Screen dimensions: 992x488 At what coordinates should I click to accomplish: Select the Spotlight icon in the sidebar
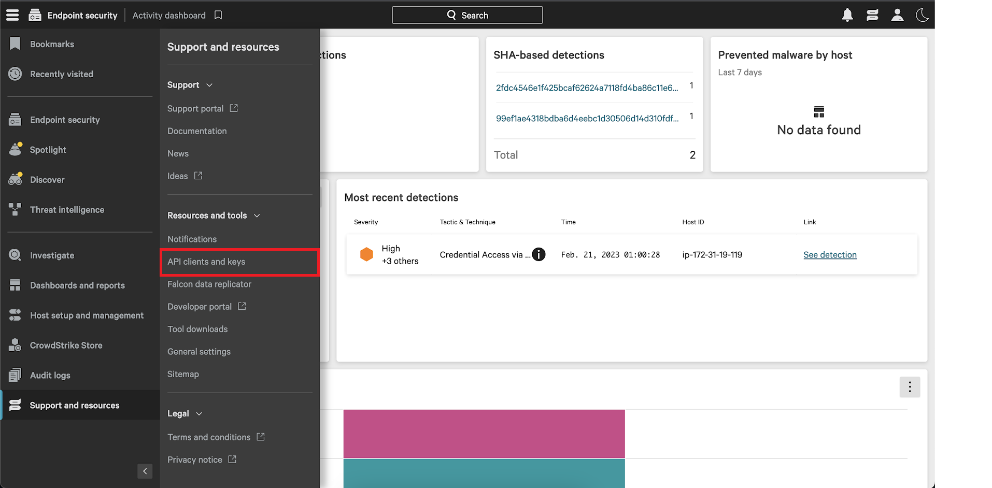16,149
